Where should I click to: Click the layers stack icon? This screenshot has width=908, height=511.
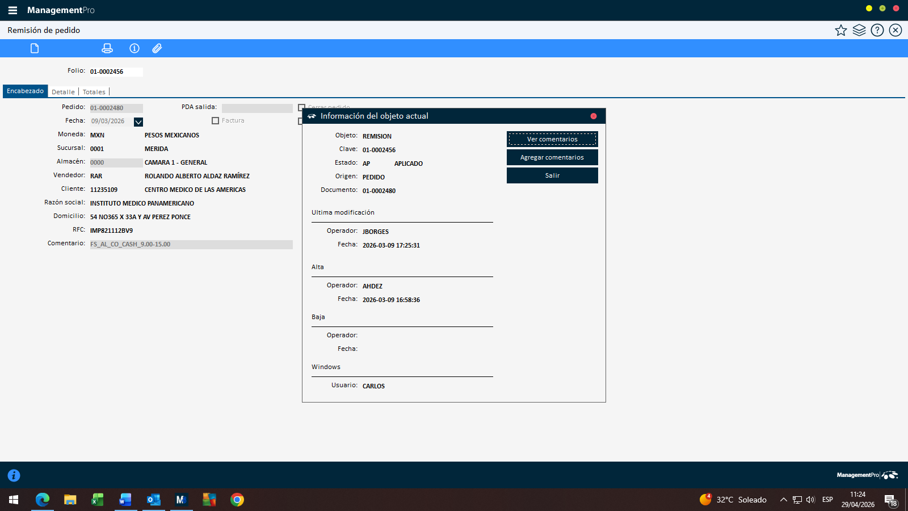859,30
